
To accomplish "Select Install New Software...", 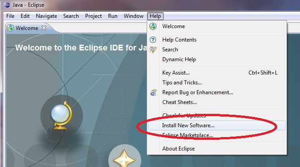I will point(217,125).
